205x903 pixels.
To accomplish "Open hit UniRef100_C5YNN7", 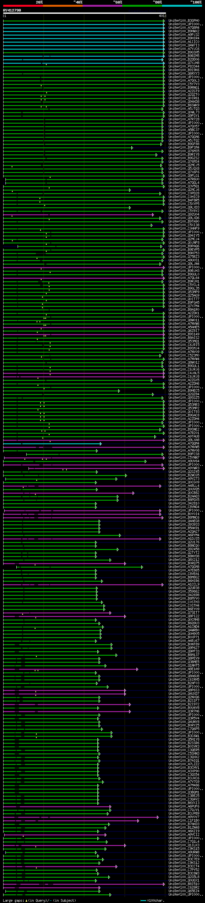I will coord(184,458).
